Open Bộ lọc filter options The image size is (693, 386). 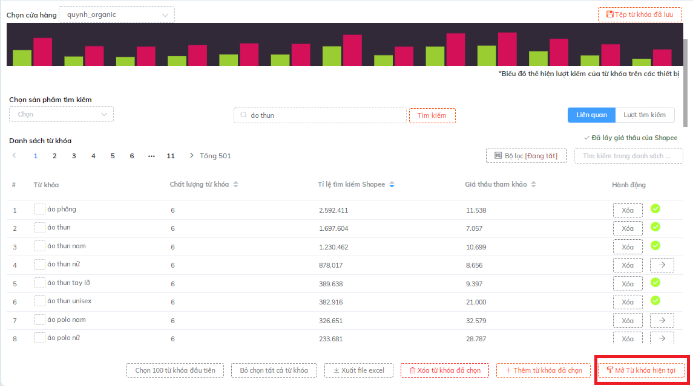point(526,156)
